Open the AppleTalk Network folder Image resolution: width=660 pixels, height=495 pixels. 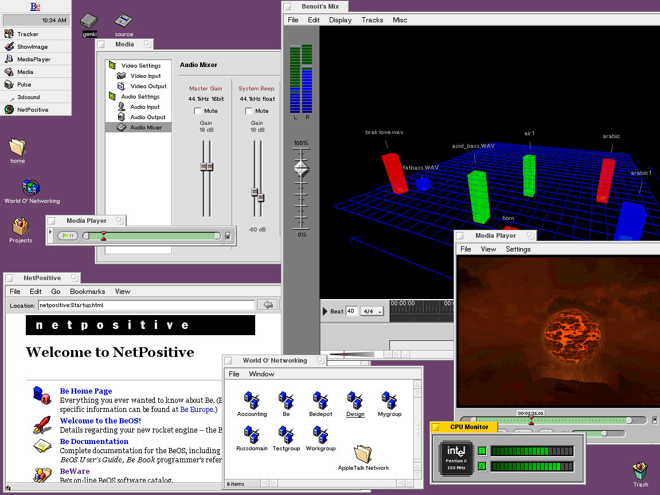point(363,453)
